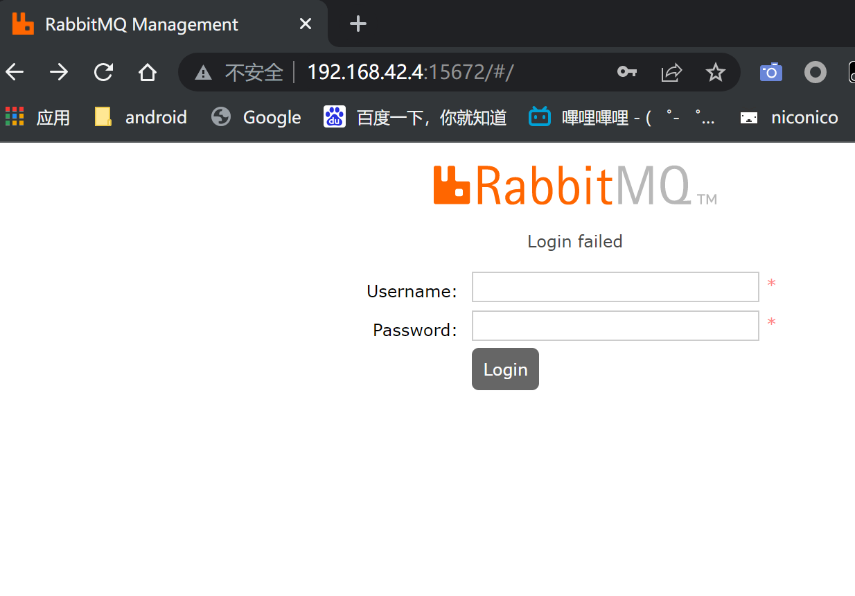Click the Password label
The width and height of the screenshot is (855, 596).
(x=415, y=330)
